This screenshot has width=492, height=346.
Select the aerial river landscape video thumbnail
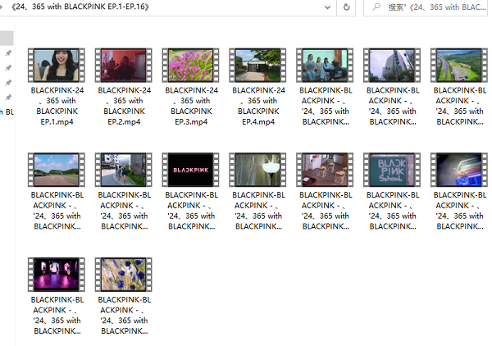[459, 66]
